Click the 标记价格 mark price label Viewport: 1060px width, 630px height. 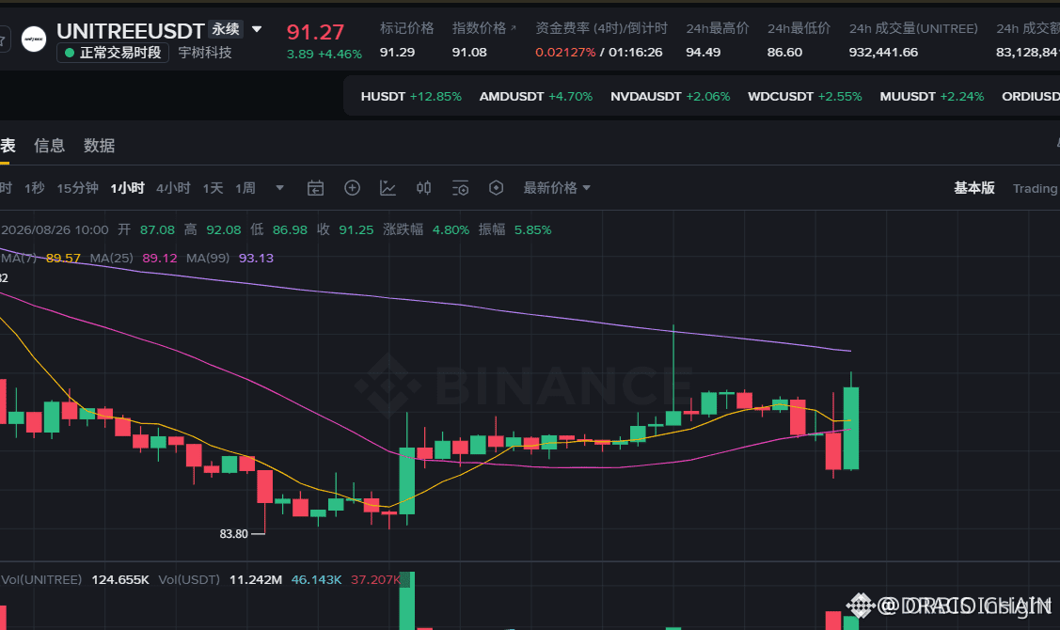tap(407, 28)
